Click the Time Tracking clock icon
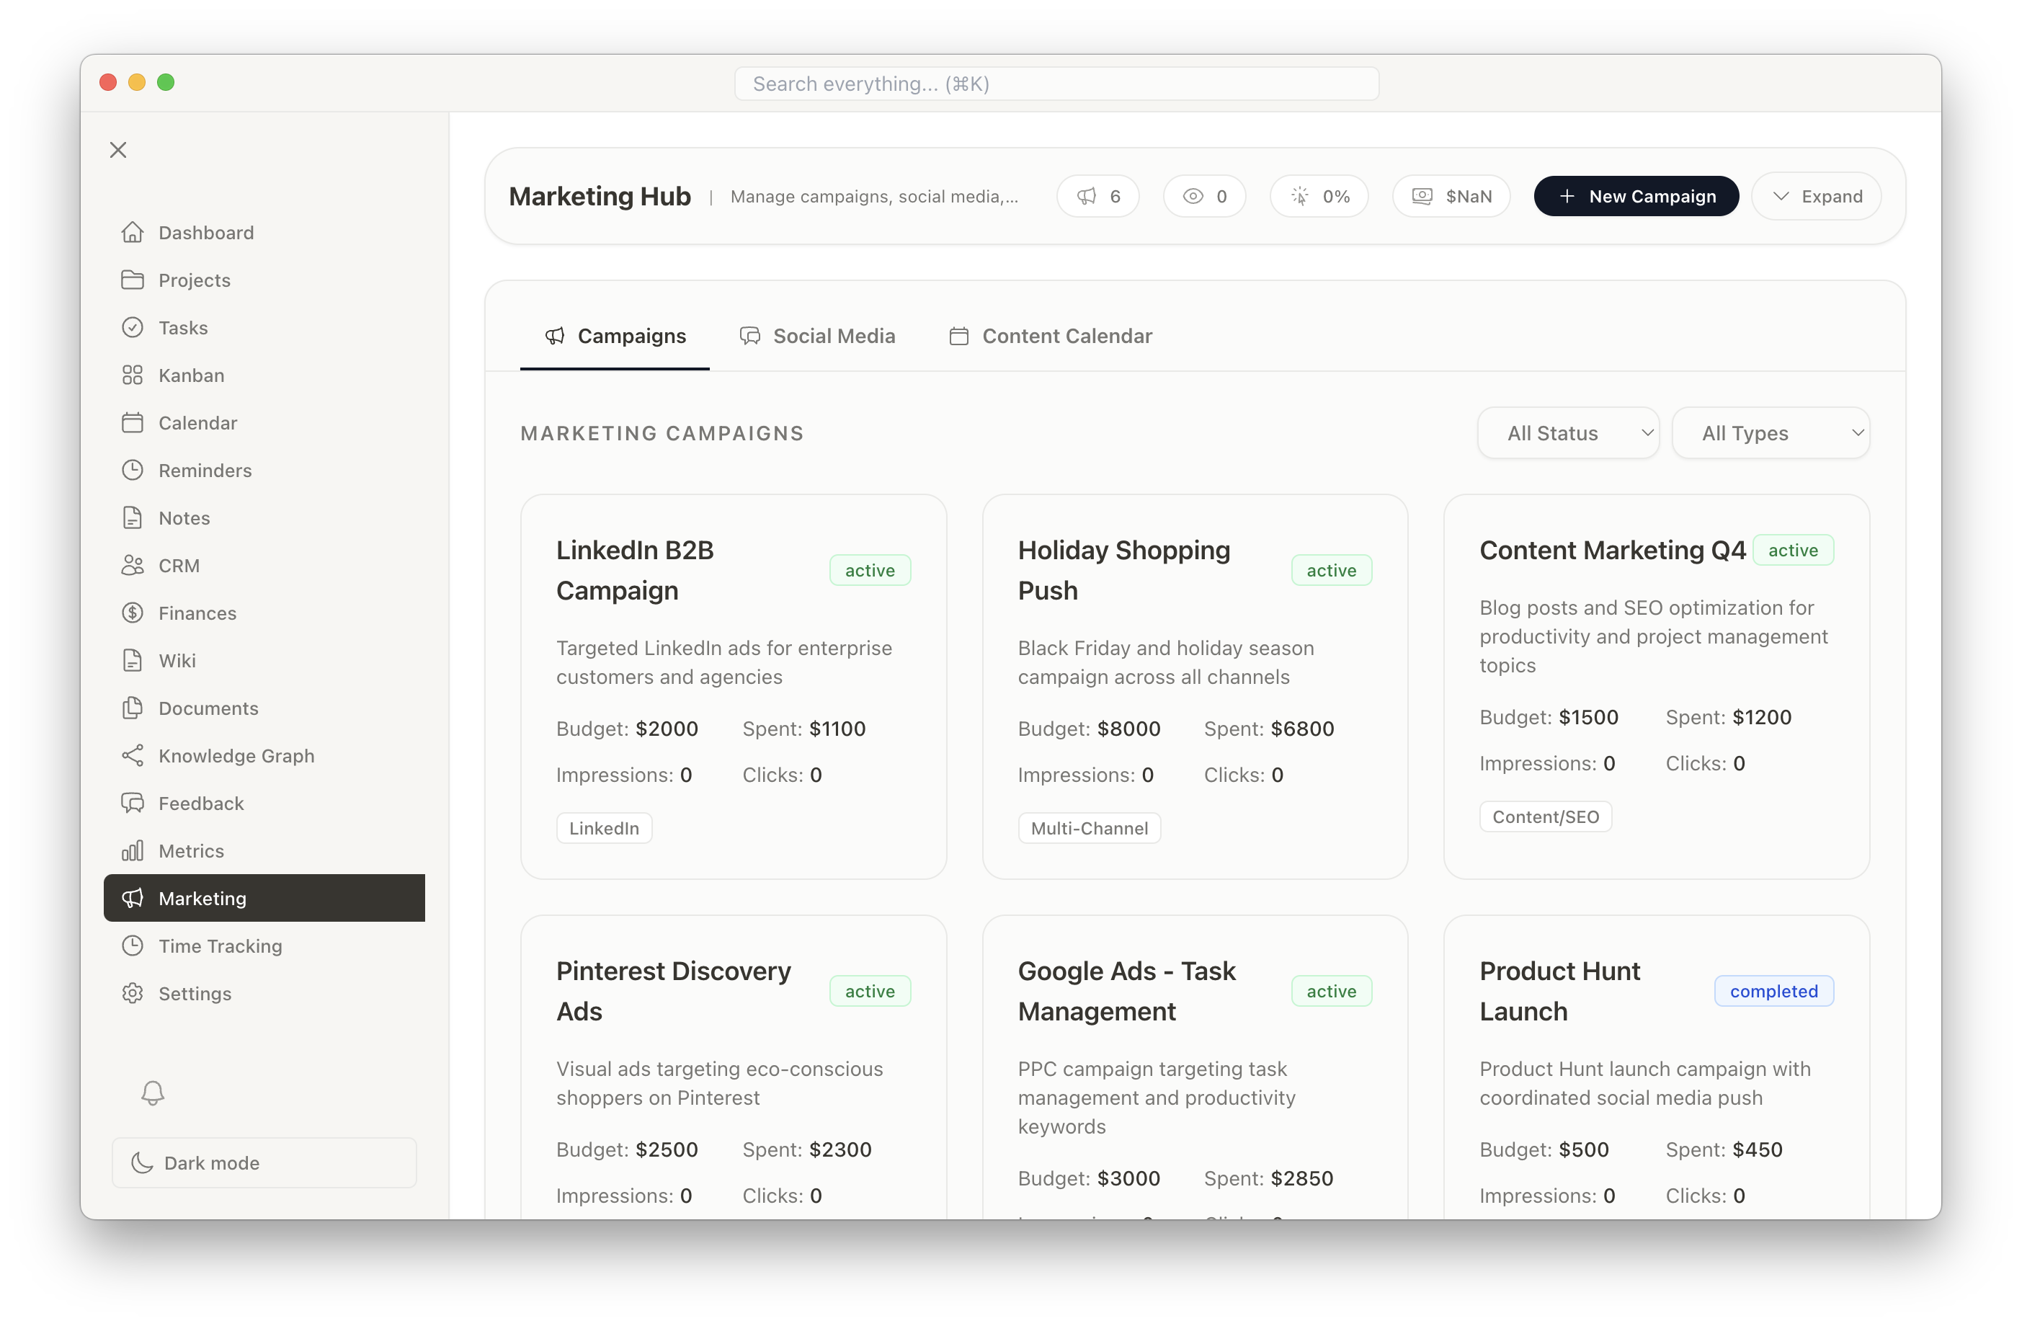 pos(133,945)
